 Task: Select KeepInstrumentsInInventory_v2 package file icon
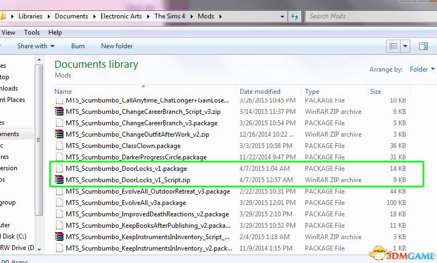coord(59,248)
